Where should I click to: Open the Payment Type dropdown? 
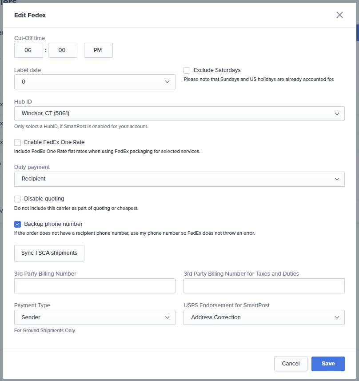point(95,317)
